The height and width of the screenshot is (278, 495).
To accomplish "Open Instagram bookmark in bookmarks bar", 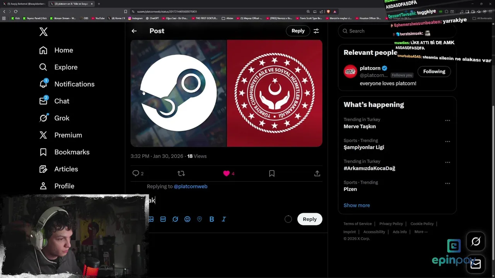I will (x=135, y=18).
